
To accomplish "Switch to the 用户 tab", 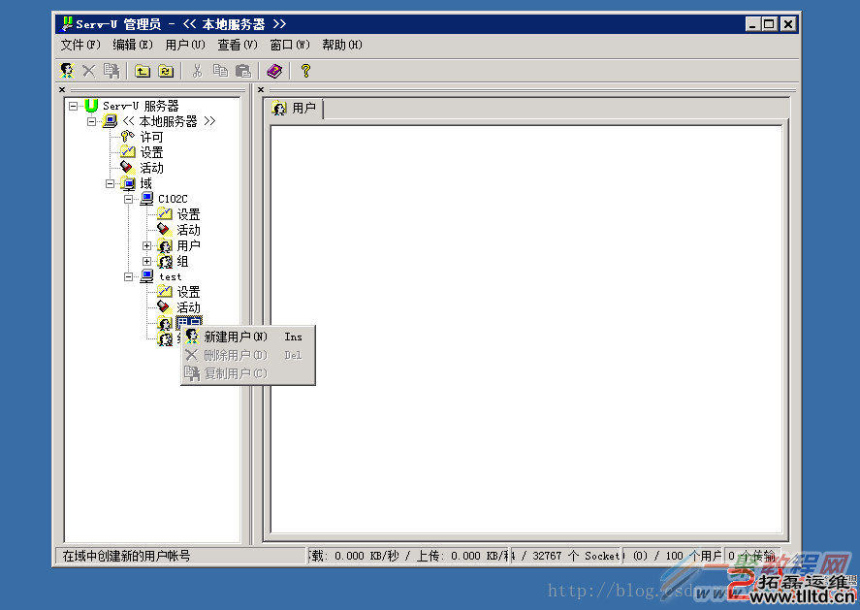I will pos(296,109).
